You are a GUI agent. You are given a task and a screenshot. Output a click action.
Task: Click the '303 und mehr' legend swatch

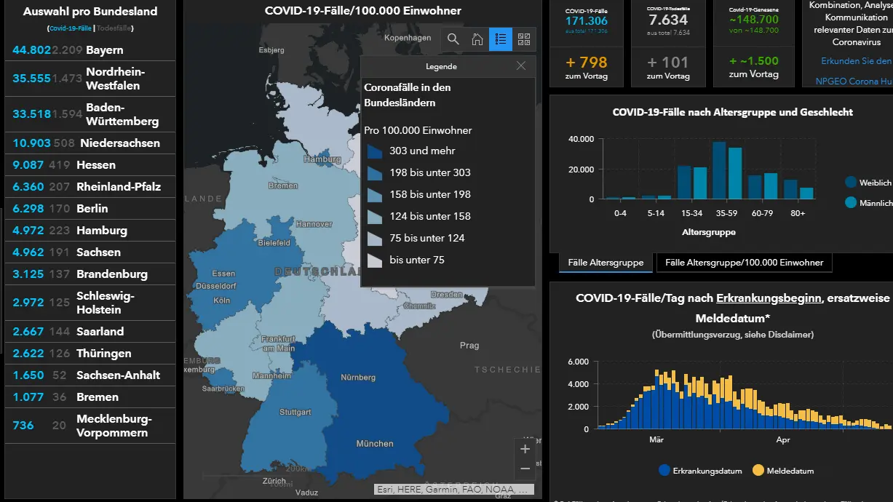coord(375,151)
